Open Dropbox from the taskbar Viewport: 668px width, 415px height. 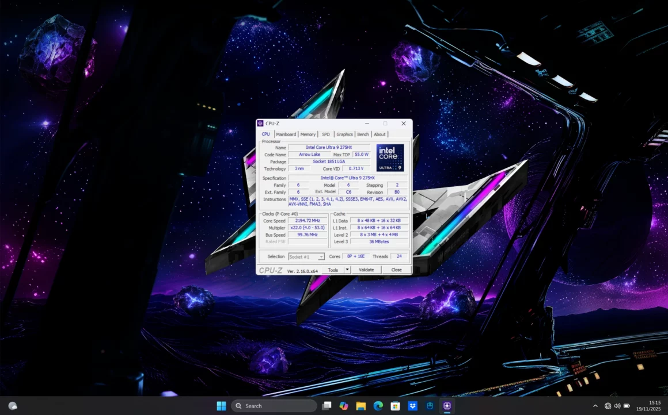coord(412,405)
